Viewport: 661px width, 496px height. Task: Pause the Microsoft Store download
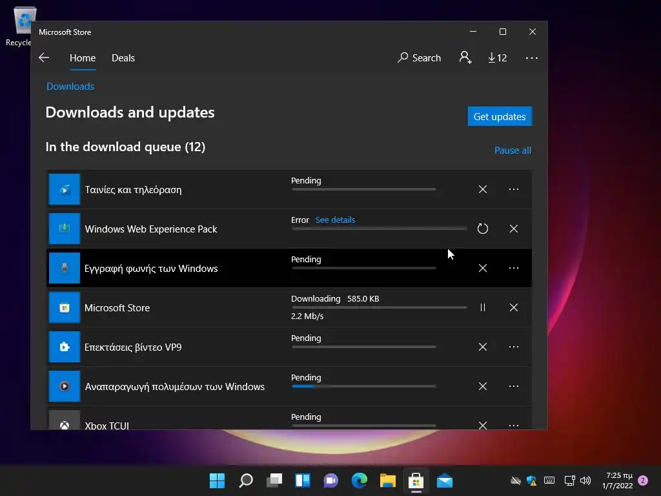click(x=483, y=307)
